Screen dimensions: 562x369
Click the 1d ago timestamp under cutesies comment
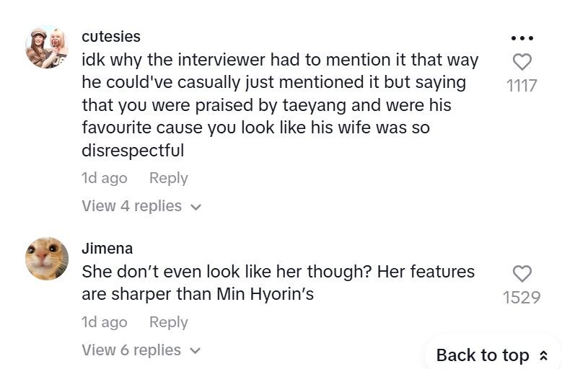pos(105,178)
